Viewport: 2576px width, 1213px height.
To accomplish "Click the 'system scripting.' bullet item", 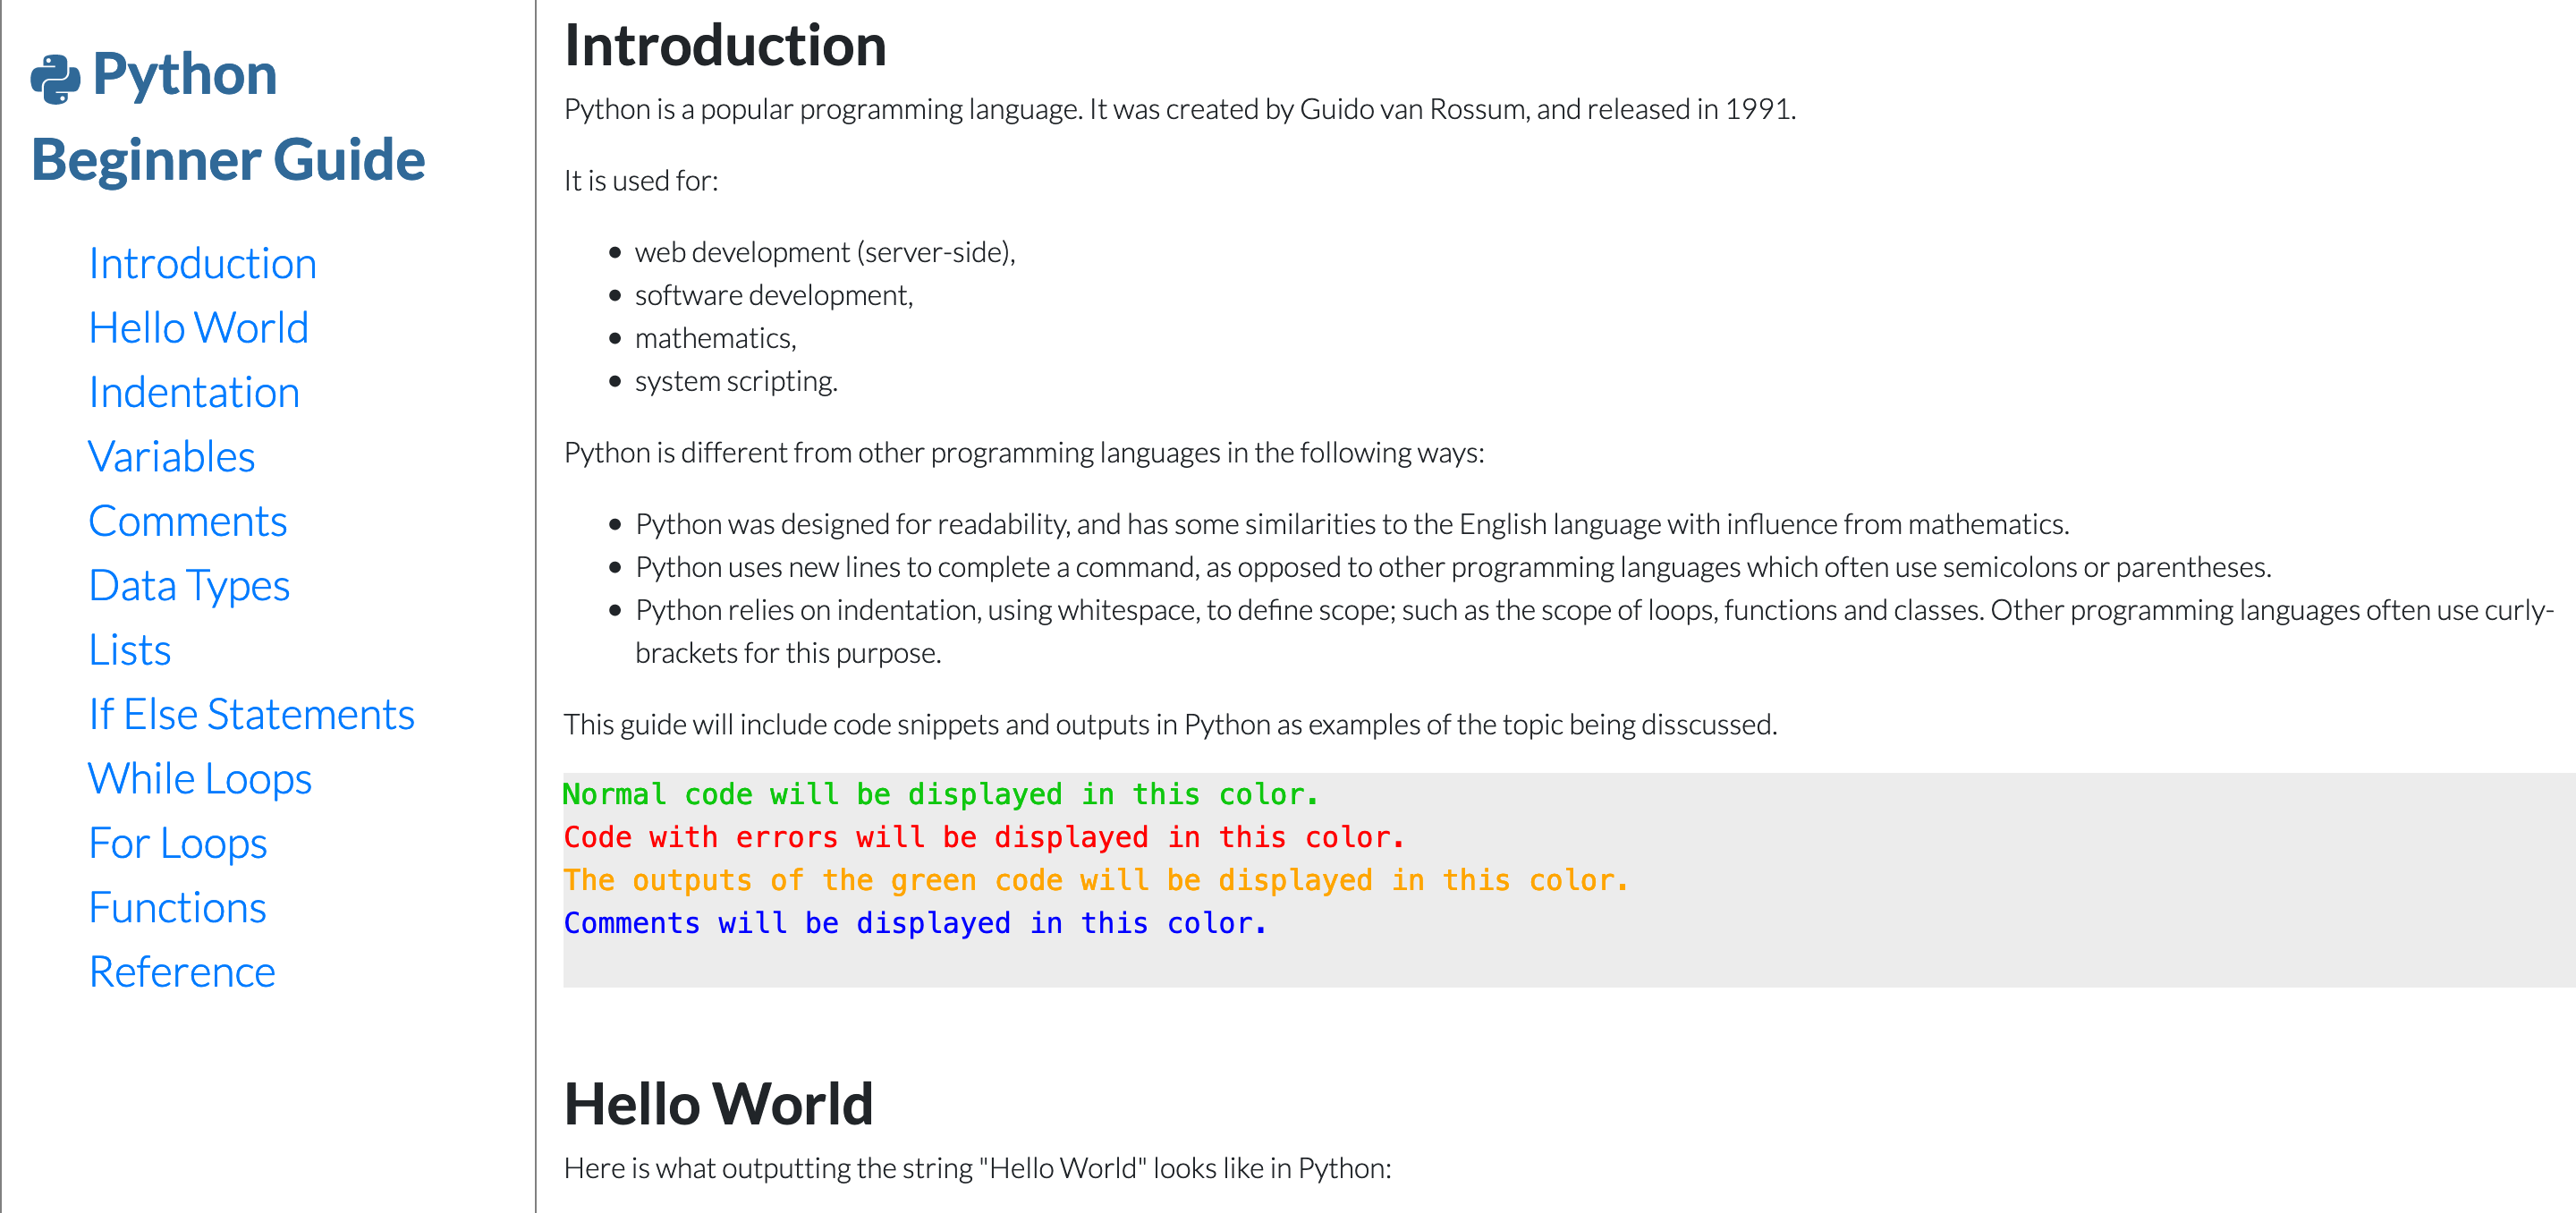I will pos(736,382).
